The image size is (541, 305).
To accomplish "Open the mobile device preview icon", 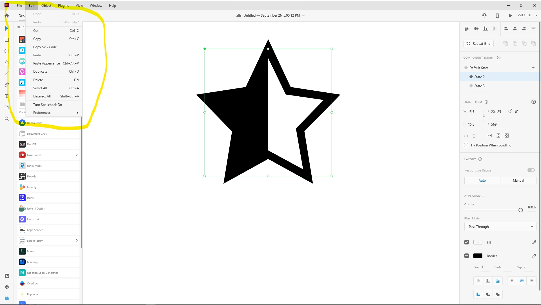I will click(497, 15).
